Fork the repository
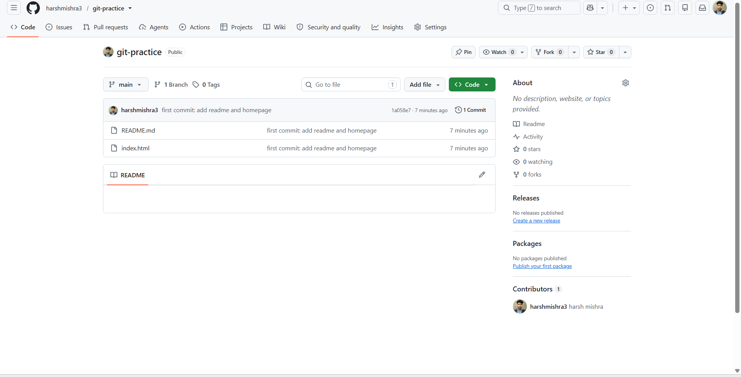The height and width of the screenshot is (377, 741). 550,52
